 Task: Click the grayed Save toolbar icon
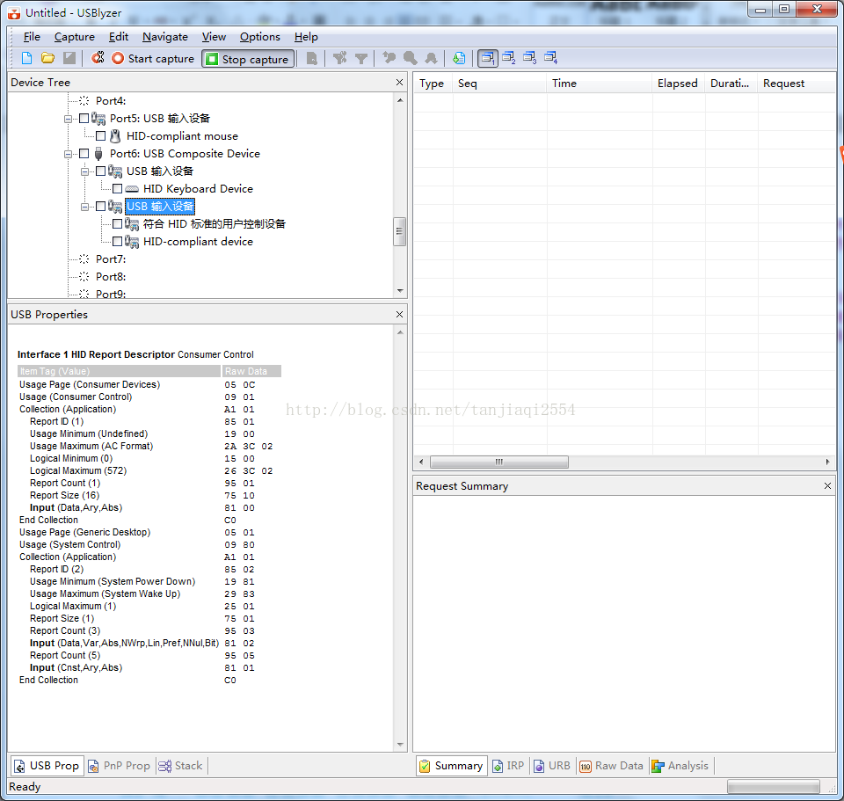click(69, 58)
